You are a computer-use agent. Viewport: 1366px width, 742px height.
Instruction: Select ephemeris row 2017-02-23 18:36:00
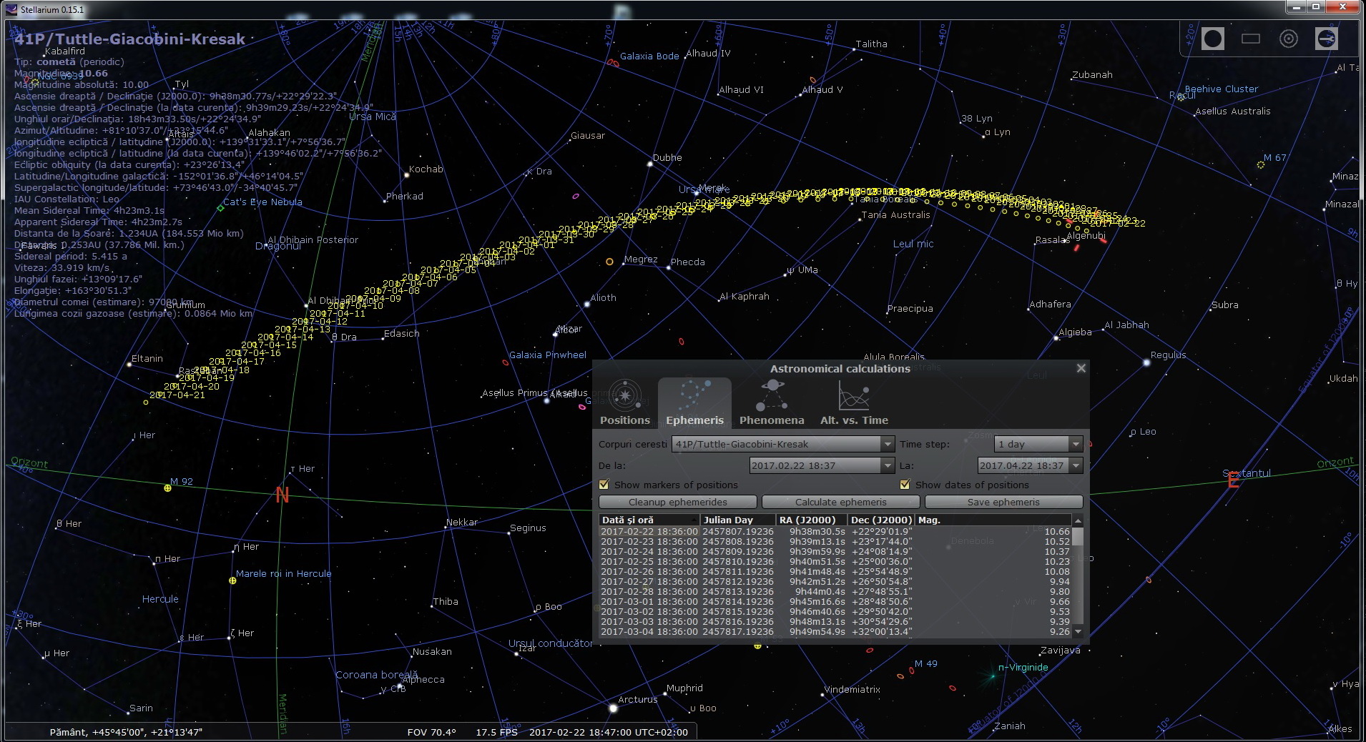coord(835,542)
